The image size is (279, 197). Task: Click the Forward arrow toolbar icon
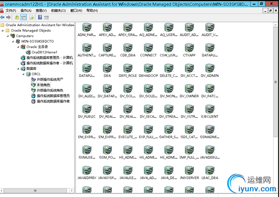9,17
